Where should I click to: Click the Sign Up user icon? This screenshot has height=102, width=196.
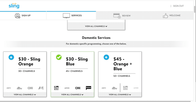(18, 16)
